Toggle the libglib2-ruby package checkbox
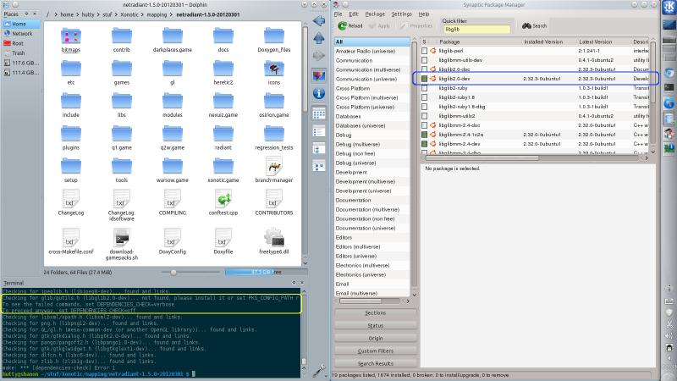This screenshot has width=677, height=381. [425, 88]
